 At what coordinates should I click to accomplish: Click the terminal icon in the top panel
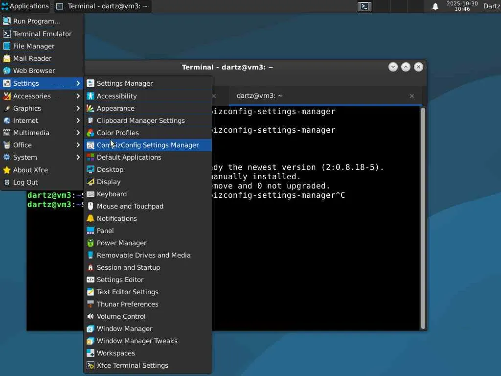[364, 6]
